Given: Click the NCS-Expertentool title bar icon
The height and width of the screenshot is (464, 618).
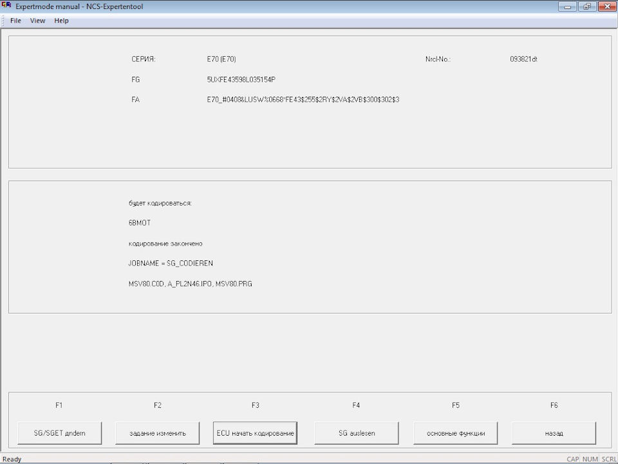Looking at the screenshot, I should tap(6, 6).
